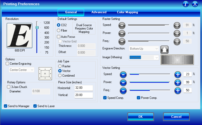Open the Image Dithering Standard dropdown
Viewport: 202px width, 125px height.
click(x=144, y=57)
